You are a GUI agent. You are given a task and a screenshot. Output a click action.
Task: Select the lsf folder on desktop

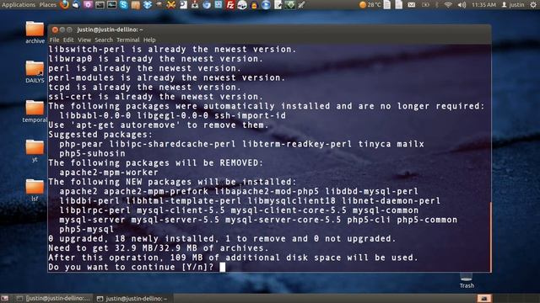pos(35,190)
